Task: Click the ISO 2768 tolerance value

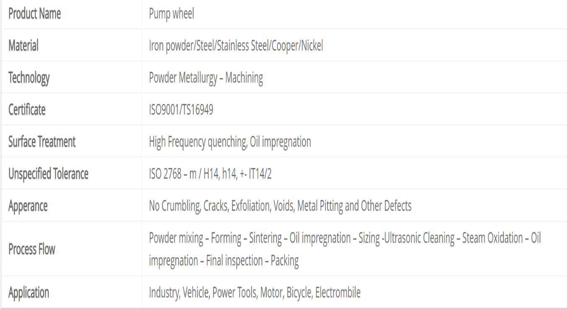Action: tap(210, 174)
